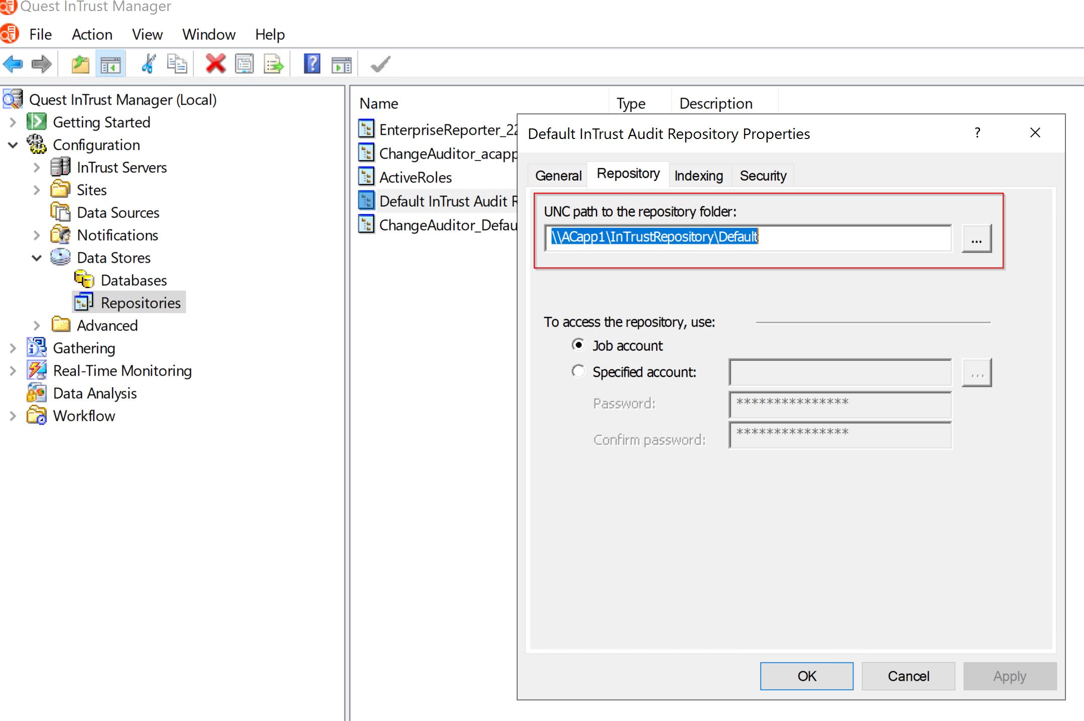Viewport: 1084px width, 721px height.
Task: Expand the InTrust Servers node
Action: (37, 167)
